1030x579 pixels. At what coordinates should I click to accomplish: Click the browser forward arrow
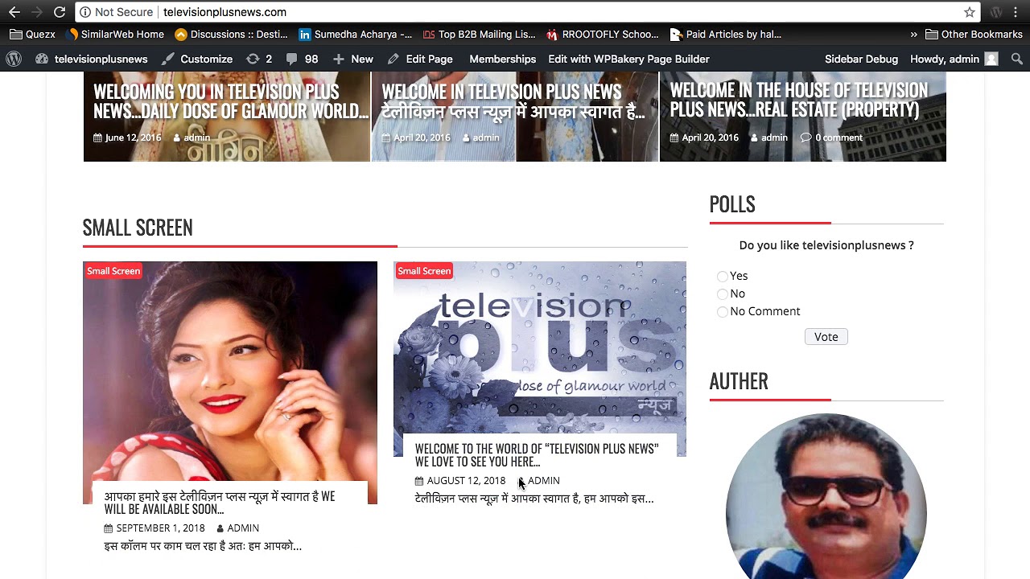[37, 12]
